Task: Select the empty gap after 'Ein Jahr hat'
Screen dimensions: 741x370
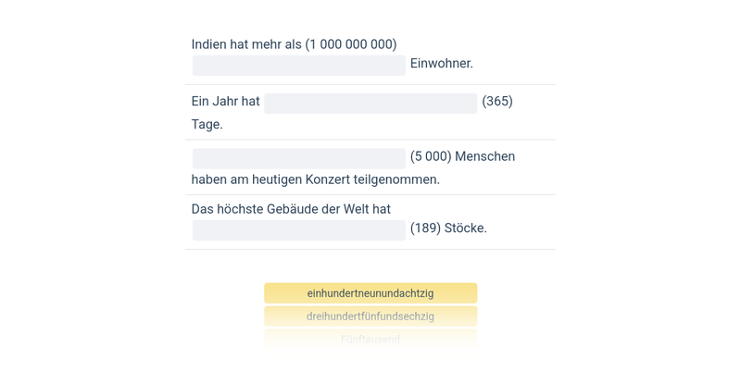Action: pos(370,103)
